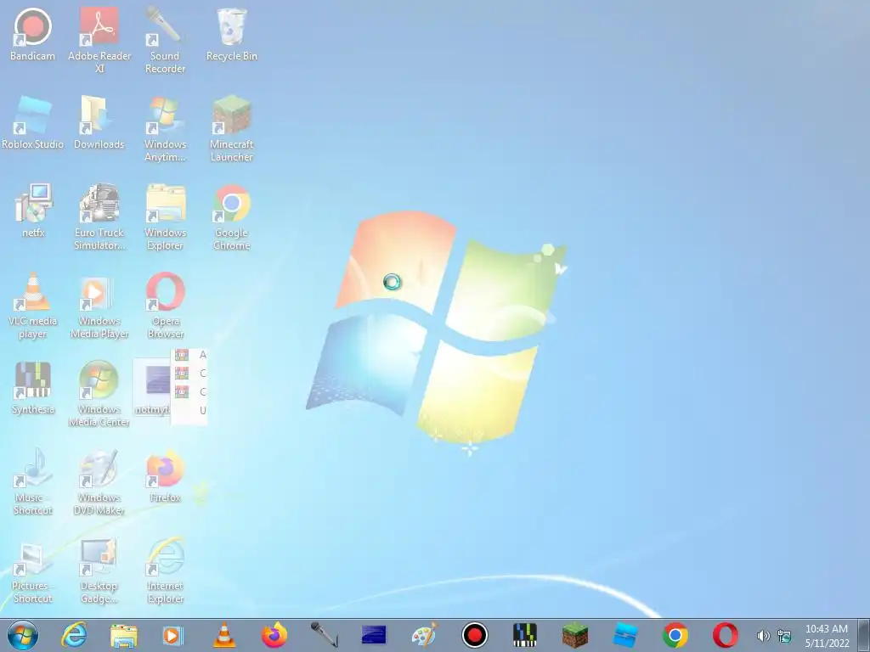Viewport: 870px width, 652px height.
Task: Select the Euro Truck Simulator shortcut
Action: 99,216
